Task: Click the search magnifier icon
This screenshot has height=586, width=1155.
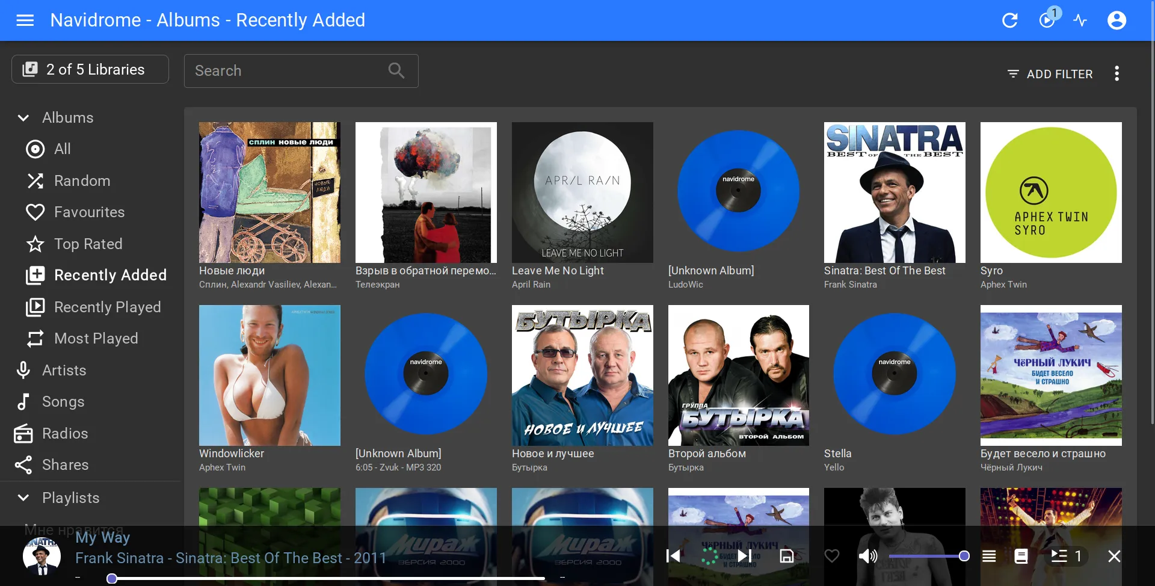Action: pyautogui.click(x=396, y=70)
